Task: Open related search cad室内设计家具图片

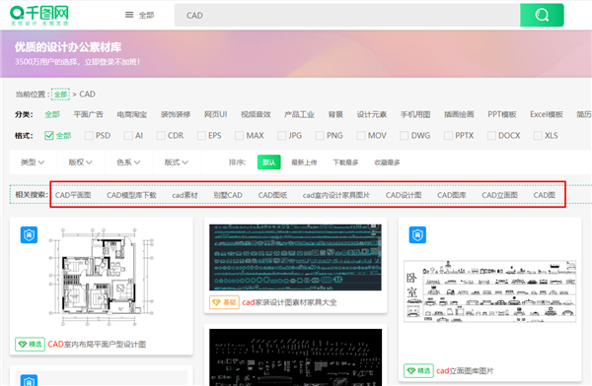Action: 336,195
